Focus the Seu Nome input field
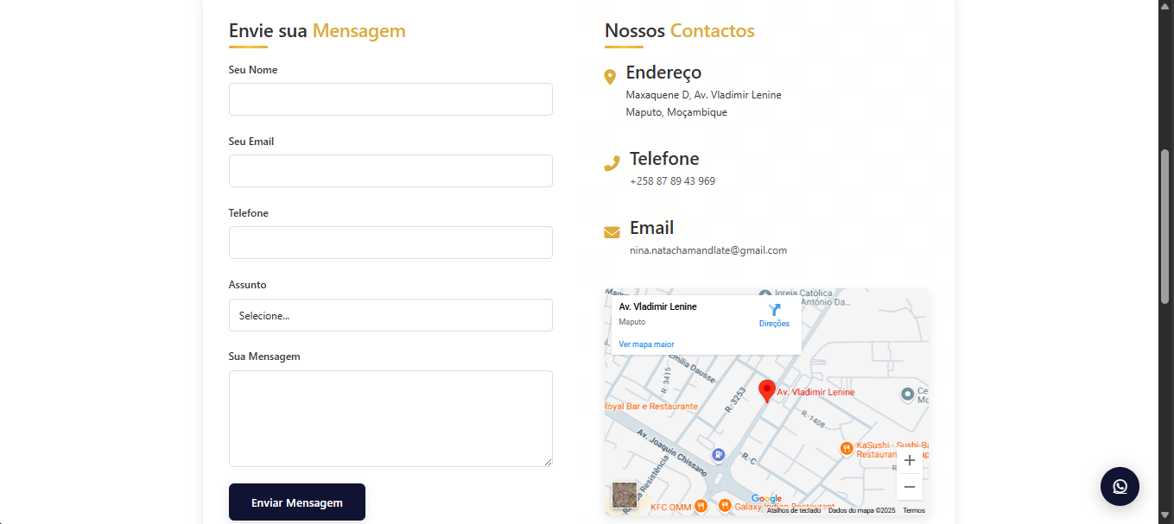 tap(390, 99)
